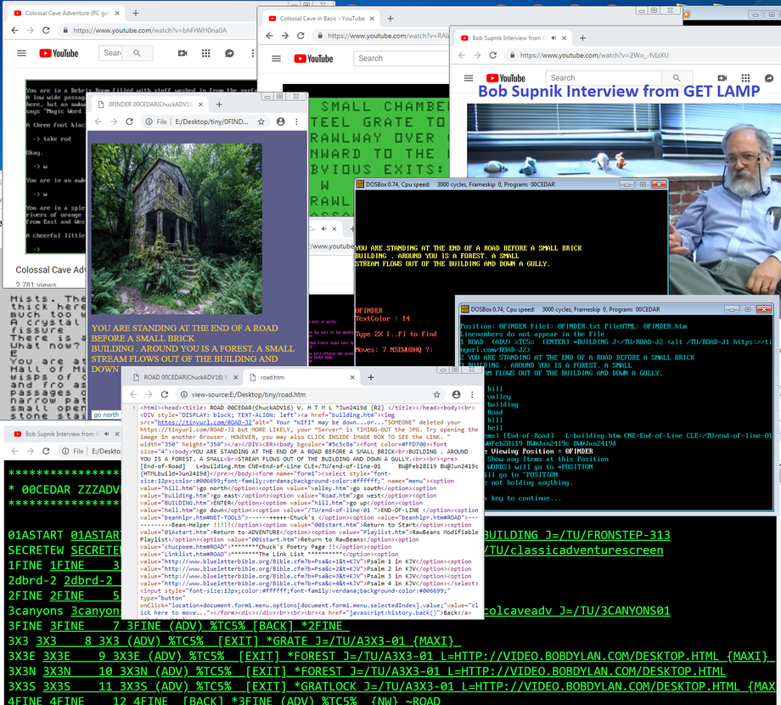Open Chrome three-dot menu in 0FINDER window
Viewport: 781px width, 705px height.
pos(296,122)
